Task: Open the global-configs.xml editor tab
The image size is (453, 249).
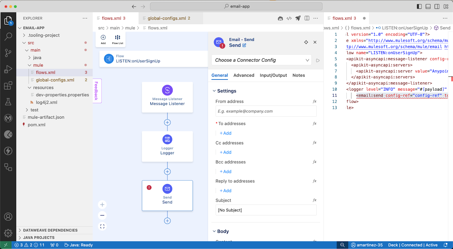Action: (x=168, y=18)
